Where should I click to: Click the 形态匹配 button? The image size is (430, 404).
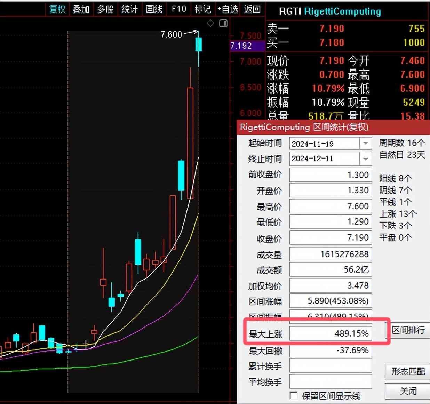408,372
